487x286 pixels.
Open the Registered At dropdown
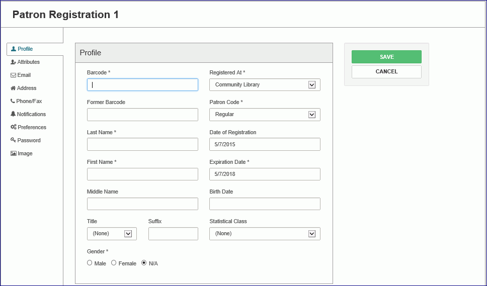[312, 85]
